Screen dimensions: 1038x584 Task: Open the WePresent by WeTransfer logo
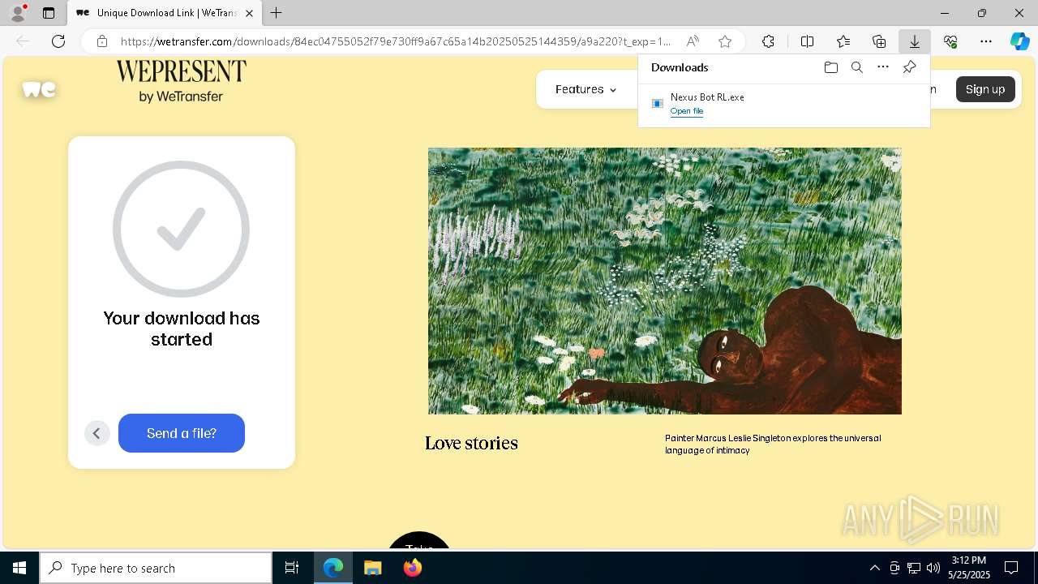pos(181,81)
